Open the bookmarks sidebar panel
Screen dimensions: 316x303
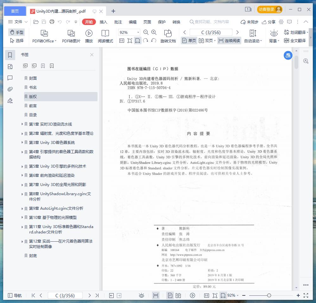pos(10,55)
